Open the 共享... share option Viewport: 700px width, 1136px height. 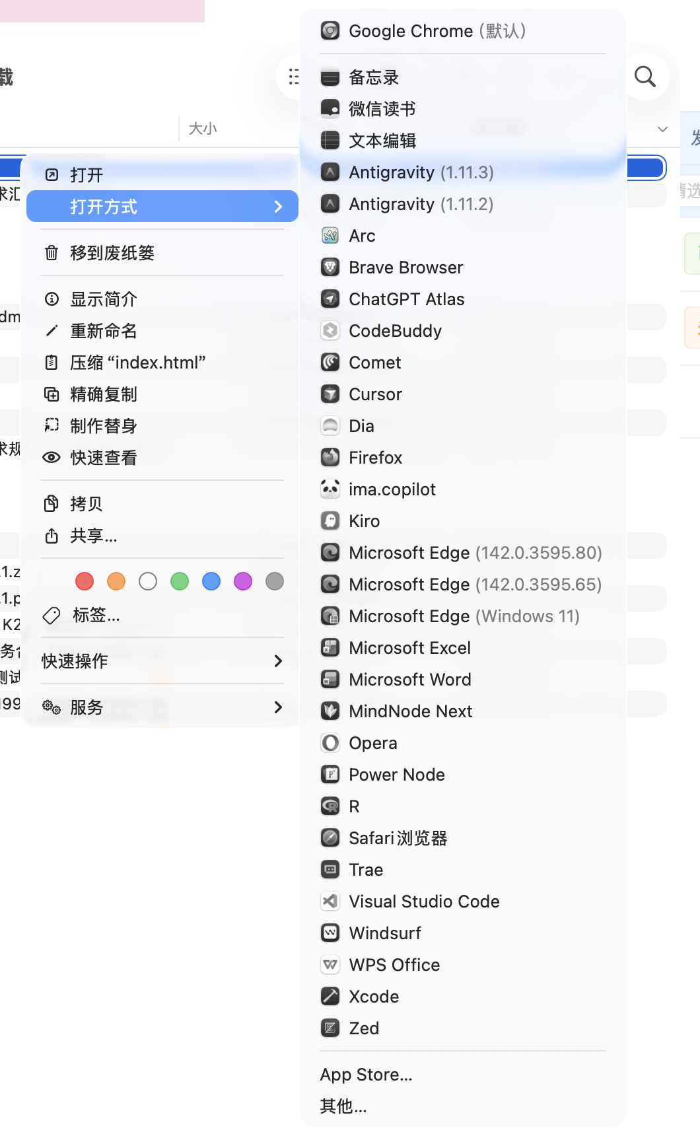pos(162,535)
